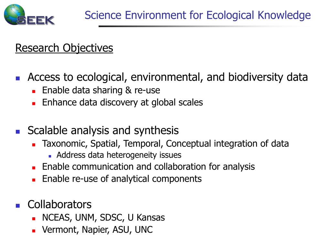Click the blue bullet before Scalable analysis

click(x=18, y=132)
